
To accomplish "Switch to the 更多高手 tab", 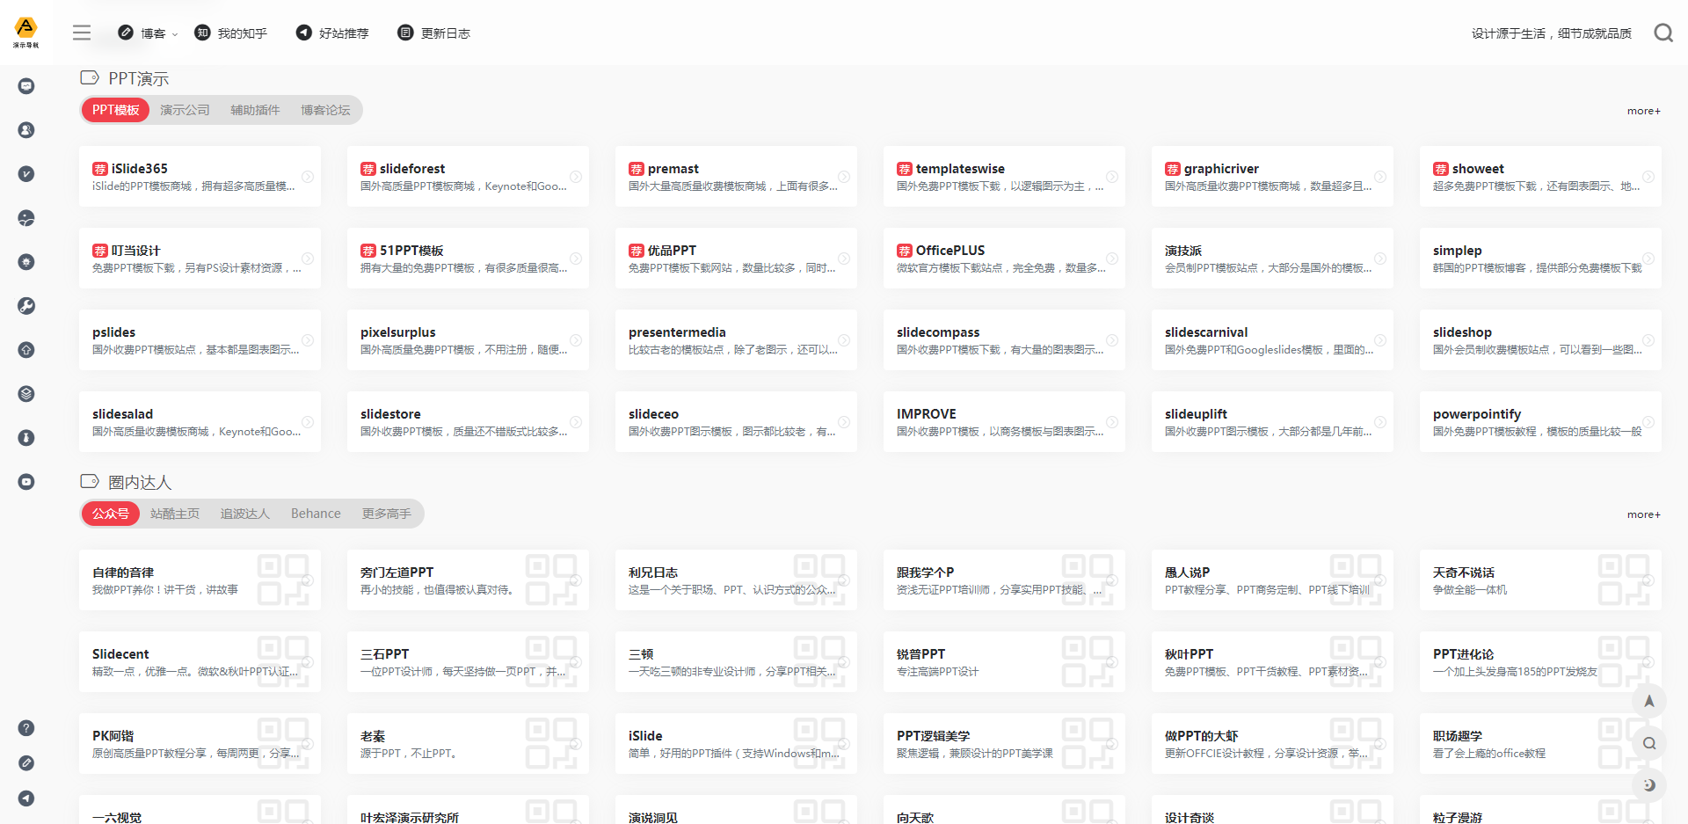I will click(387, 514).
